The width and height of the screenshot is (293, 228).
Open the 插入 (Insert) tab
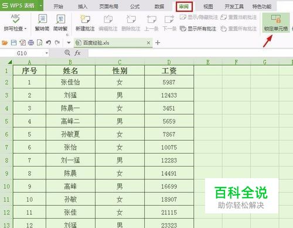(83, 6)
